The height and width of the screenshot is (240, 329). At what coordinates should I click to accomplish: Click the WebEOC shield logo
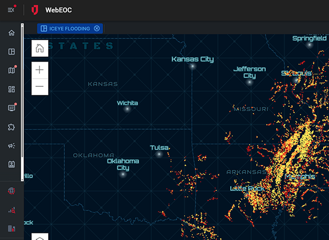(35, 10)
